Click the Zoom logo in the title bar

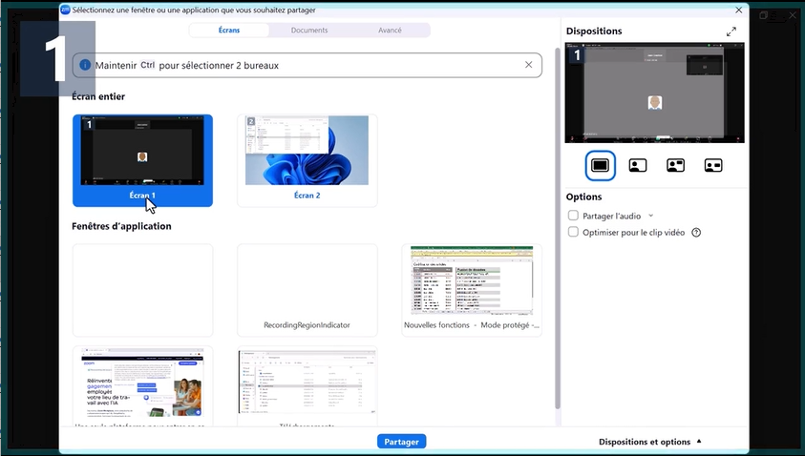65,10
